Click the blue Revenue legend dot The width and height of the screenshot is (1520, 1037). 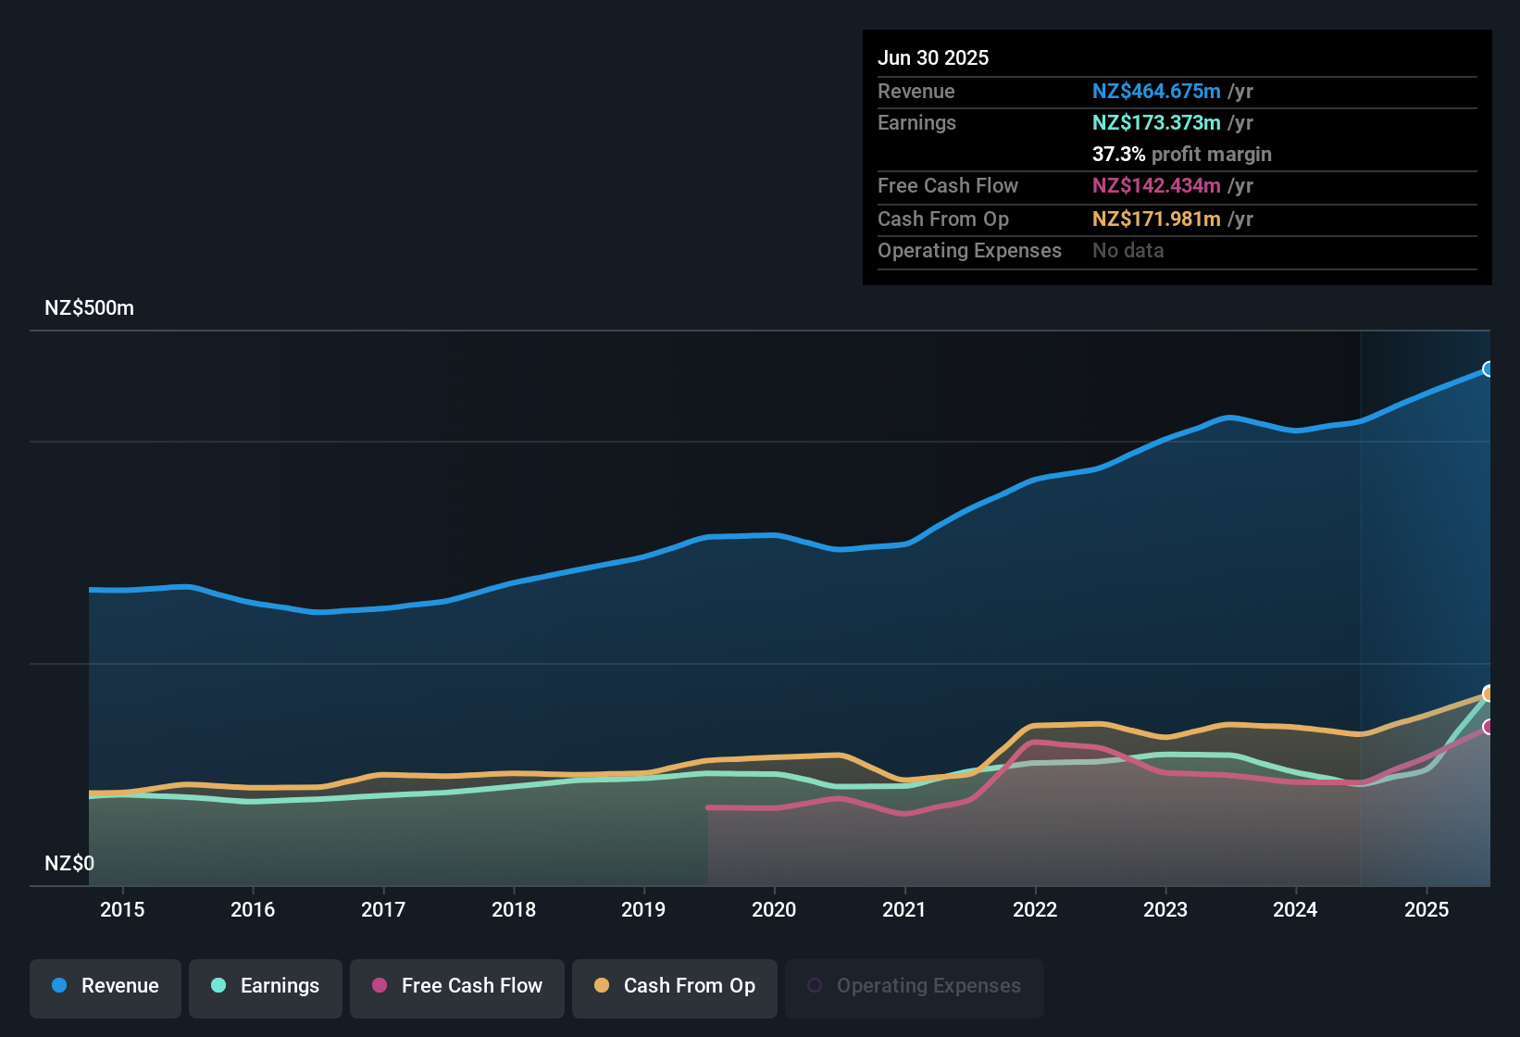click(x=58, y=986)
